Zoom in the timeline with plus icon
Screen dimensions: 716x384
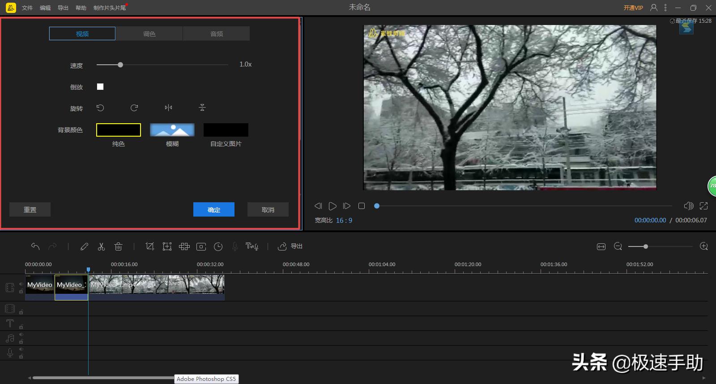point(703,246)
